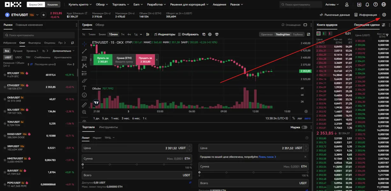The width and height of the screenshot is (391, 191).
Task: Switch to the Обзор tab above the chart
Action: pos(100,25)
